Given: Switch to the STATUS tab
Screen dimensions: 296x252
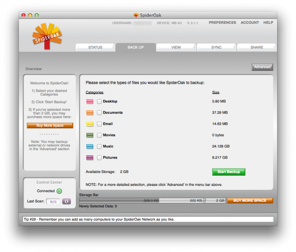Looking at the screenshot, I should point(95,47).
